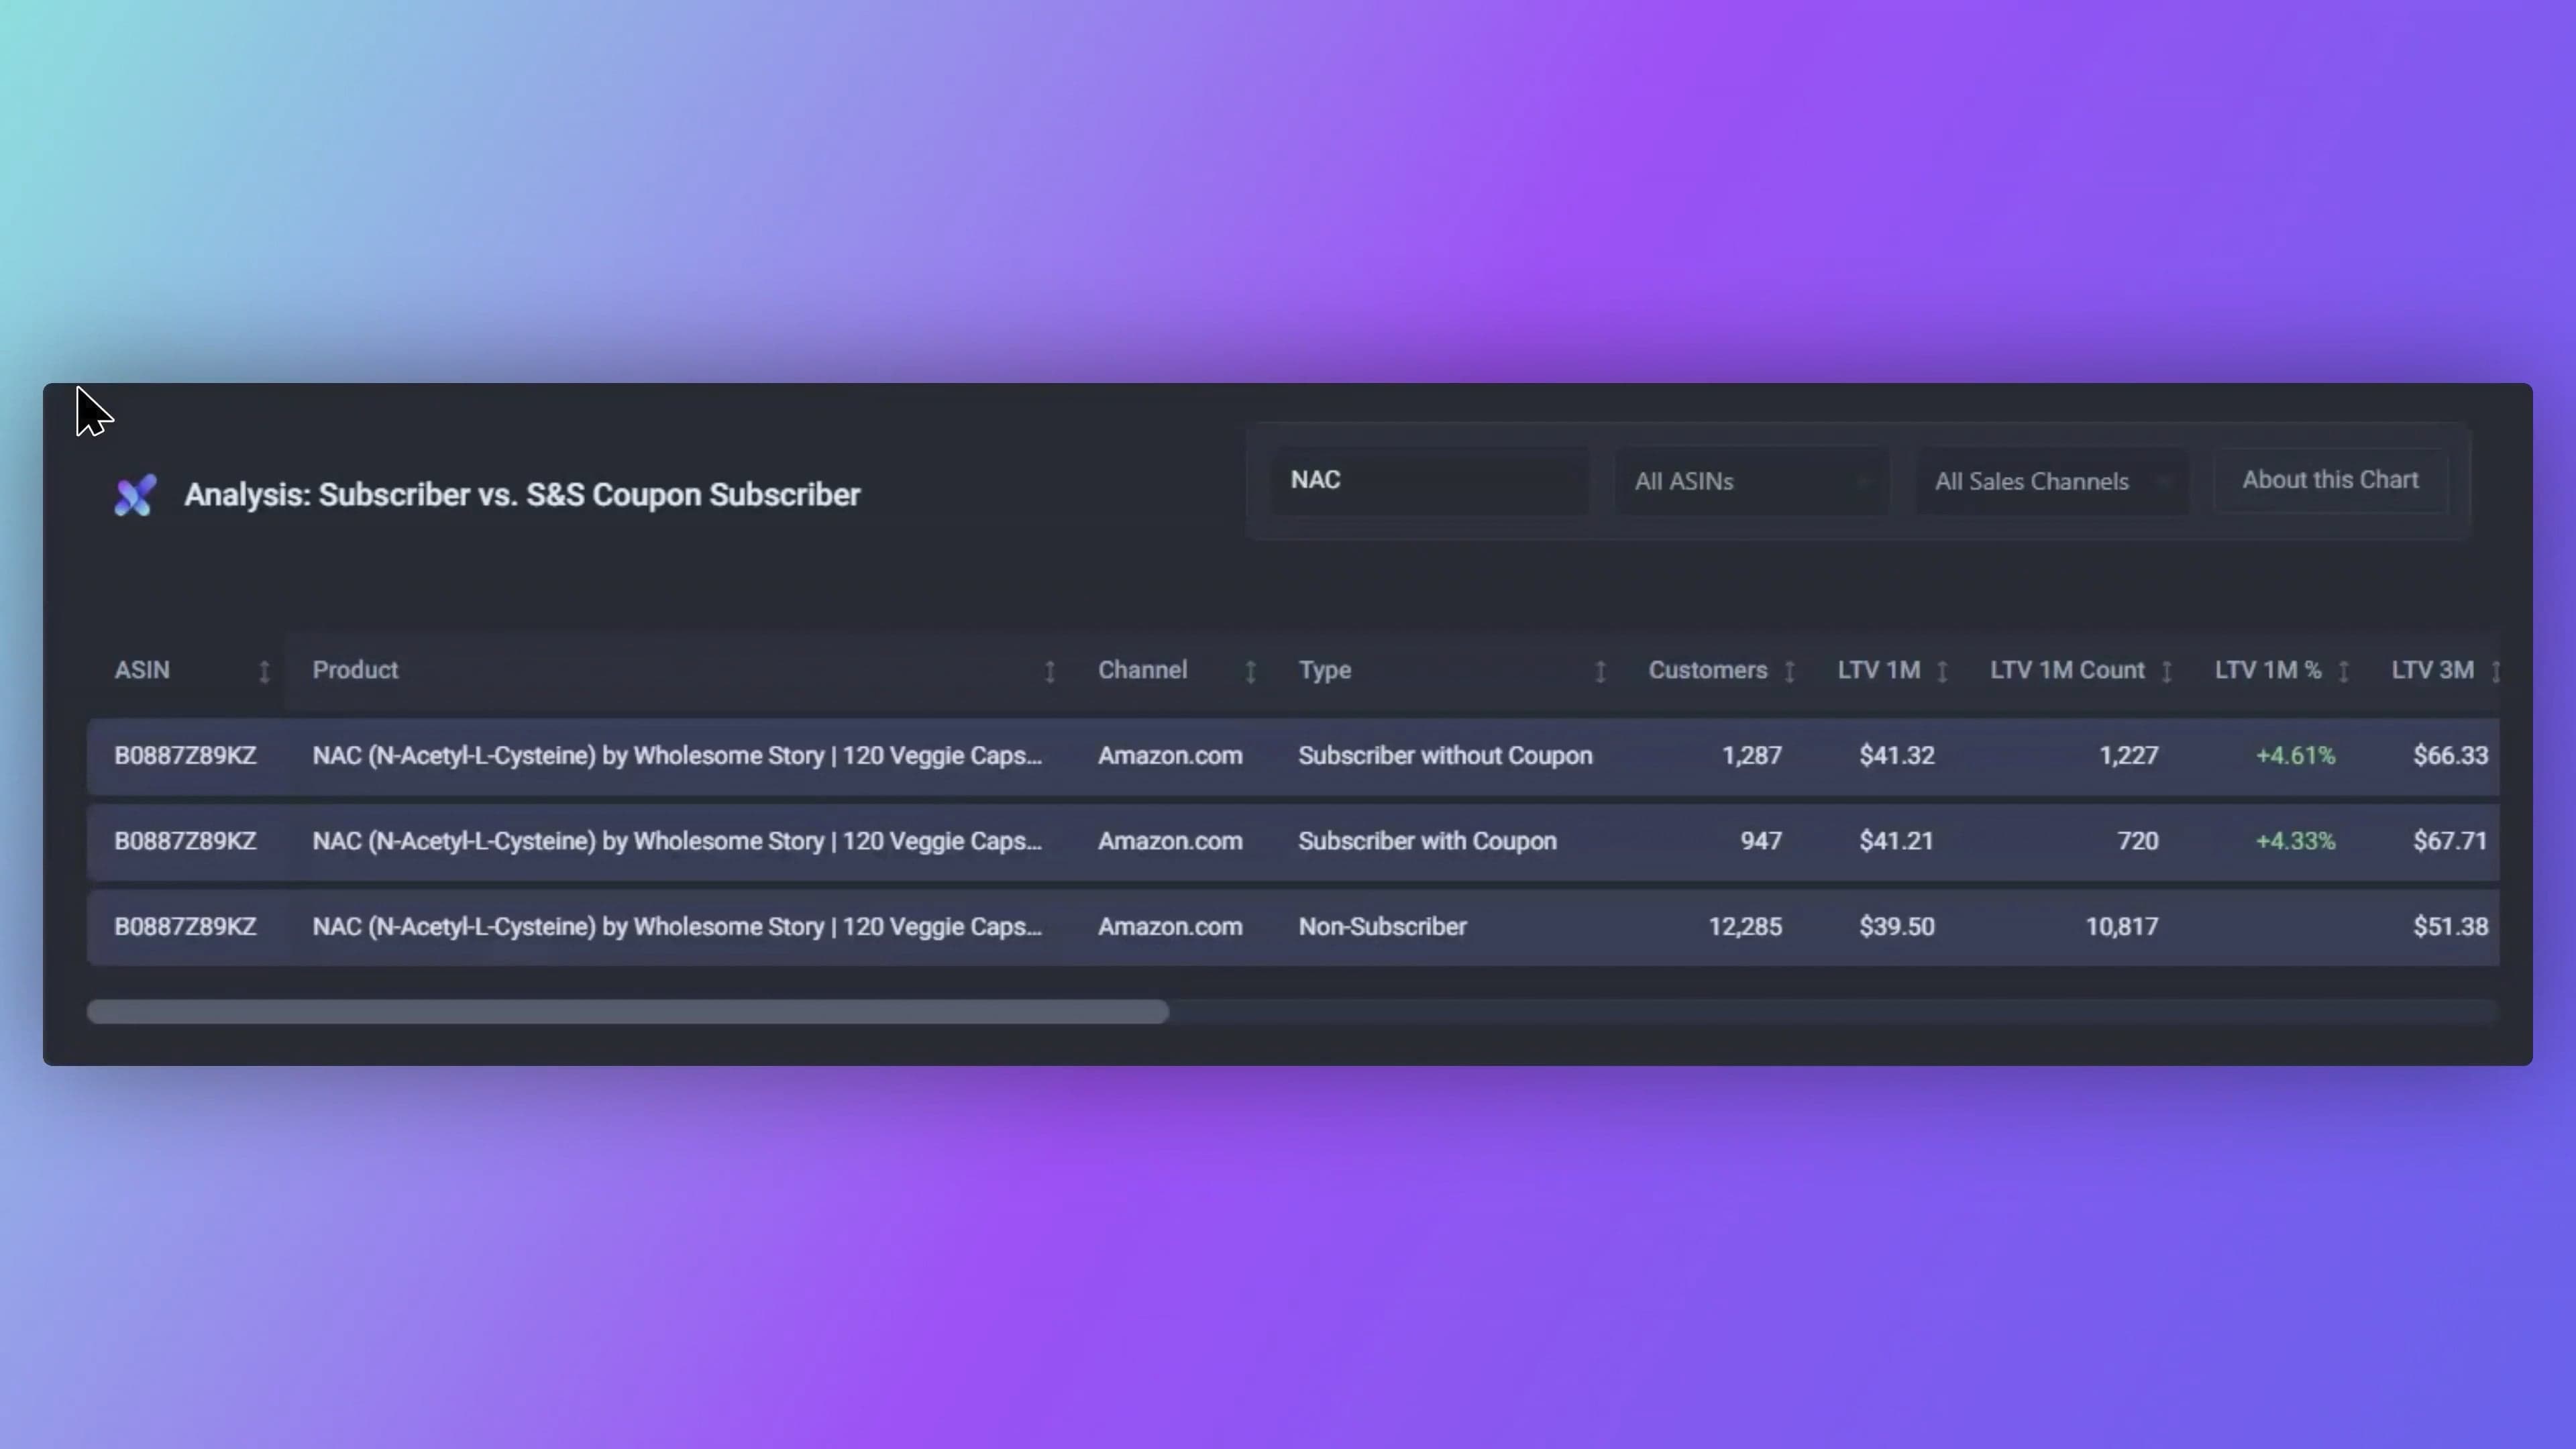Click the NAC search input field
This screenshot has width=2576, height=1449.
[x=1430, y=481]
